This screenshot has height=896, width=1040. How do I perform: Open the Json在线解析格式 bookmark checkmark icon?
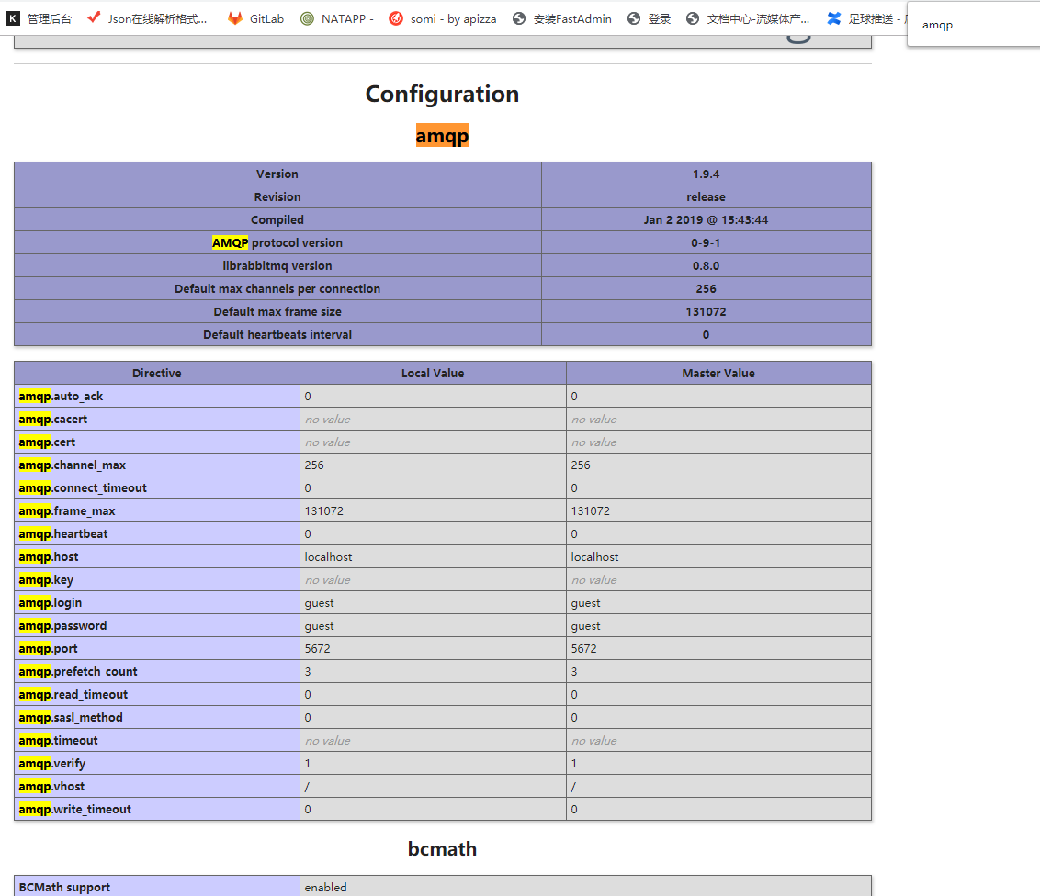coord(95,17)
